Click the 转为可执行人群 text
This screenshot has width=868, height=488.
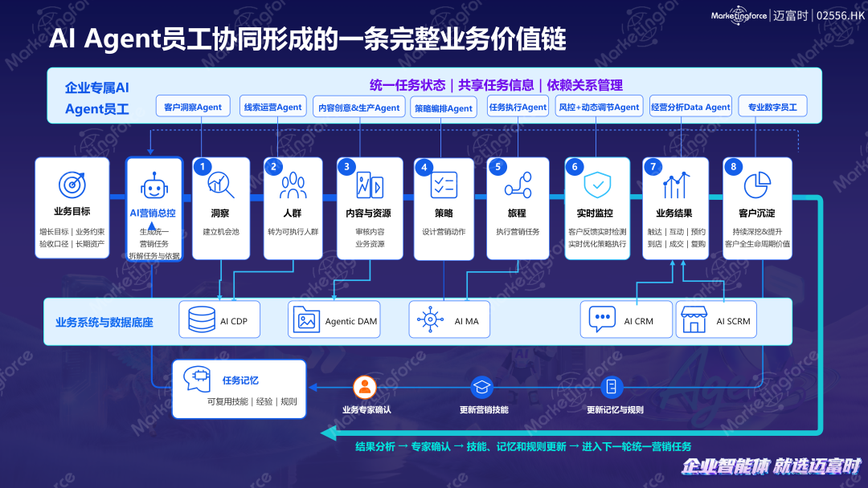(293, 232)
